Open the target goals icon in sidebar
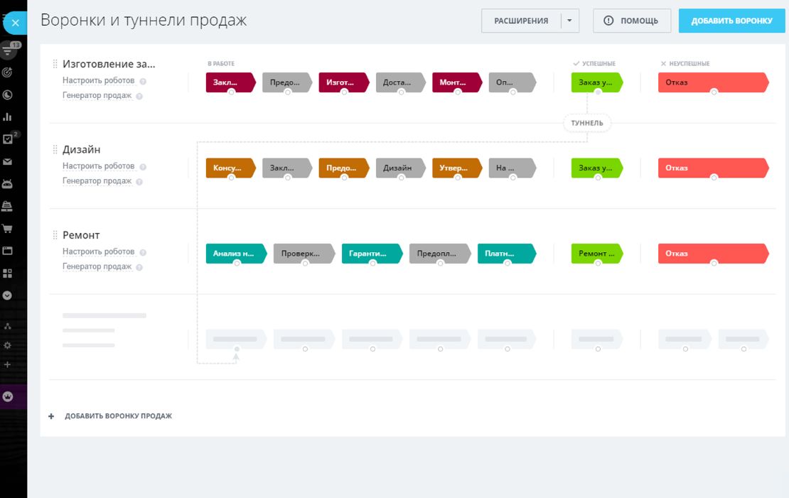Screen dimensions: 789x498 [7, 72]
